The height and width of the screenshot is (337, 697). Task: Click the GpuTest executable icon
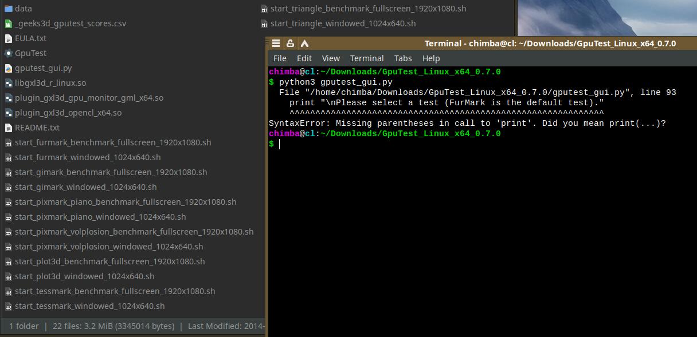tap(8, 53)
